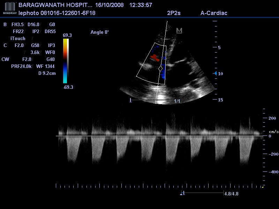
Task: Click the 15 depth scale marker
Action: pyautogui.click(x=220, y=100)
